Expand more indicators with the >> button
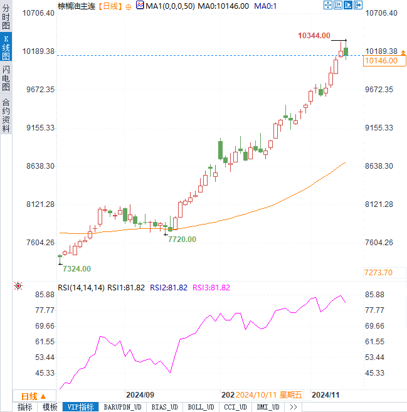 click(x=293, y=407)
